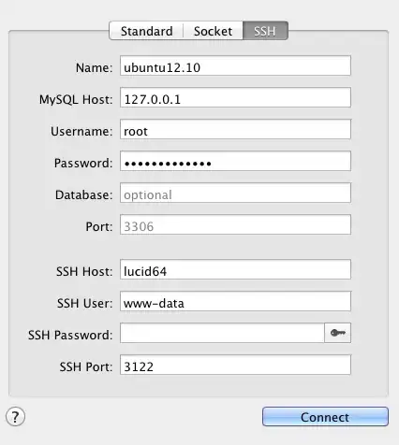Image resolution: width=399 pixels, height=445 pixels.
Task: Open help with the question mark button
Action: click(15, 417)
